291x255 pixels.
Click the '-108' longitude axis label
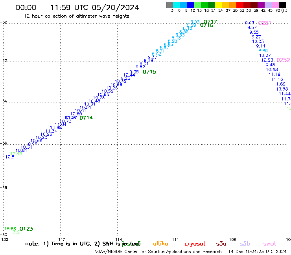[231, 239]
